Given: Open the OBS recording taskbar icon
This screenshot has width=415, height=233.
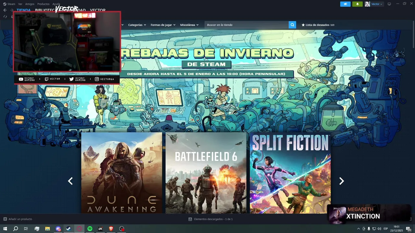Looking at the screenshot, I should (122, 229).
